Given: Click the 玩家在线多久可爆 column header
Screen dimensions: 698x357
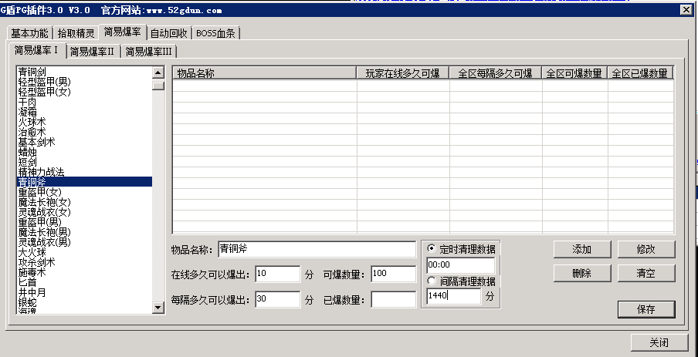Looking at the screenshot, I should tap(403, 73).
